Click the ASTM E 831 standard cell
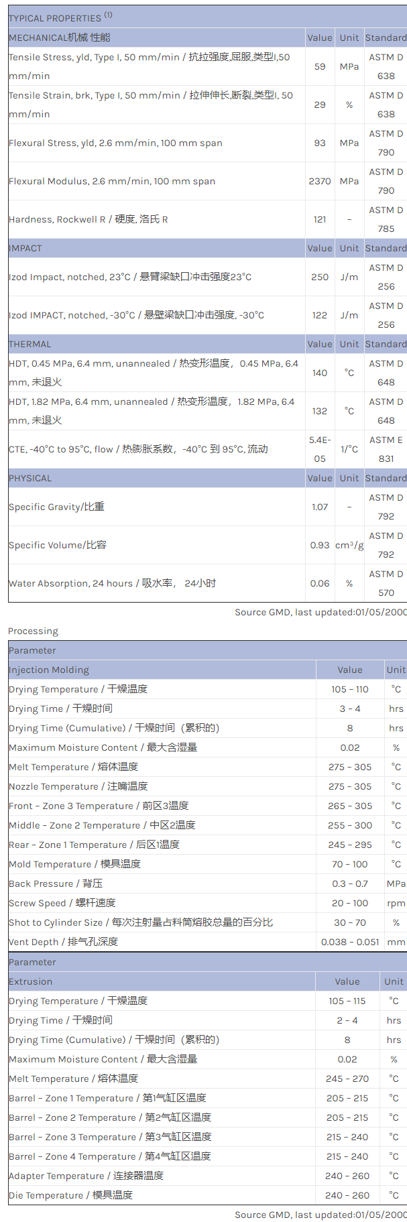Screen dimensions: 407x1222 [x=386, y=449]
